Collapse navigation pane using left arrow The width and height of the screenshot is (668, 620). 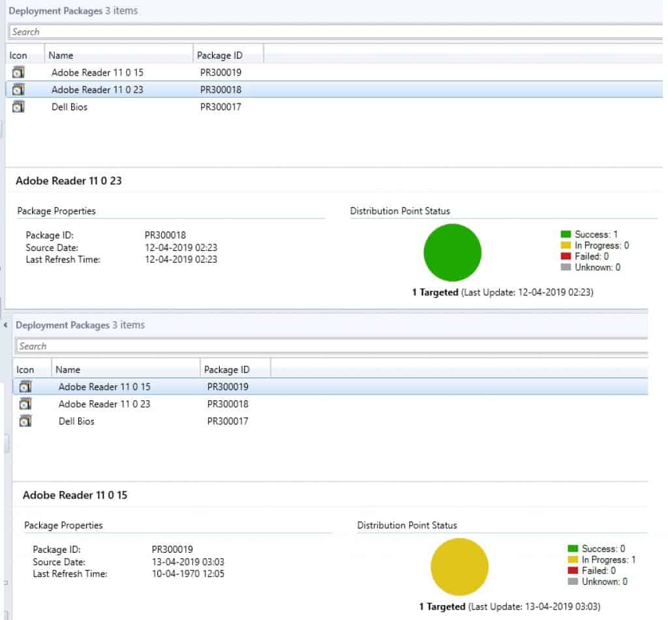pos(5,325)
